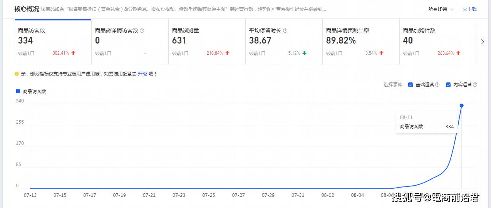Image resolution: width=491 pixels, height=208 pixels.
Task: Click the yellow notice icon before 亲
Action: [x=17, y=74]
